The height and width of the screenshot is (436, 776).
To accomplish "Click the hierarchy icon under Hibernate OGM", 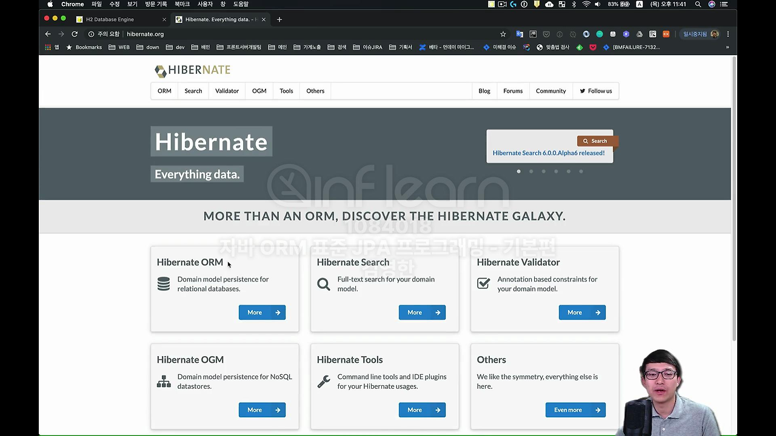I will (164, 381).
